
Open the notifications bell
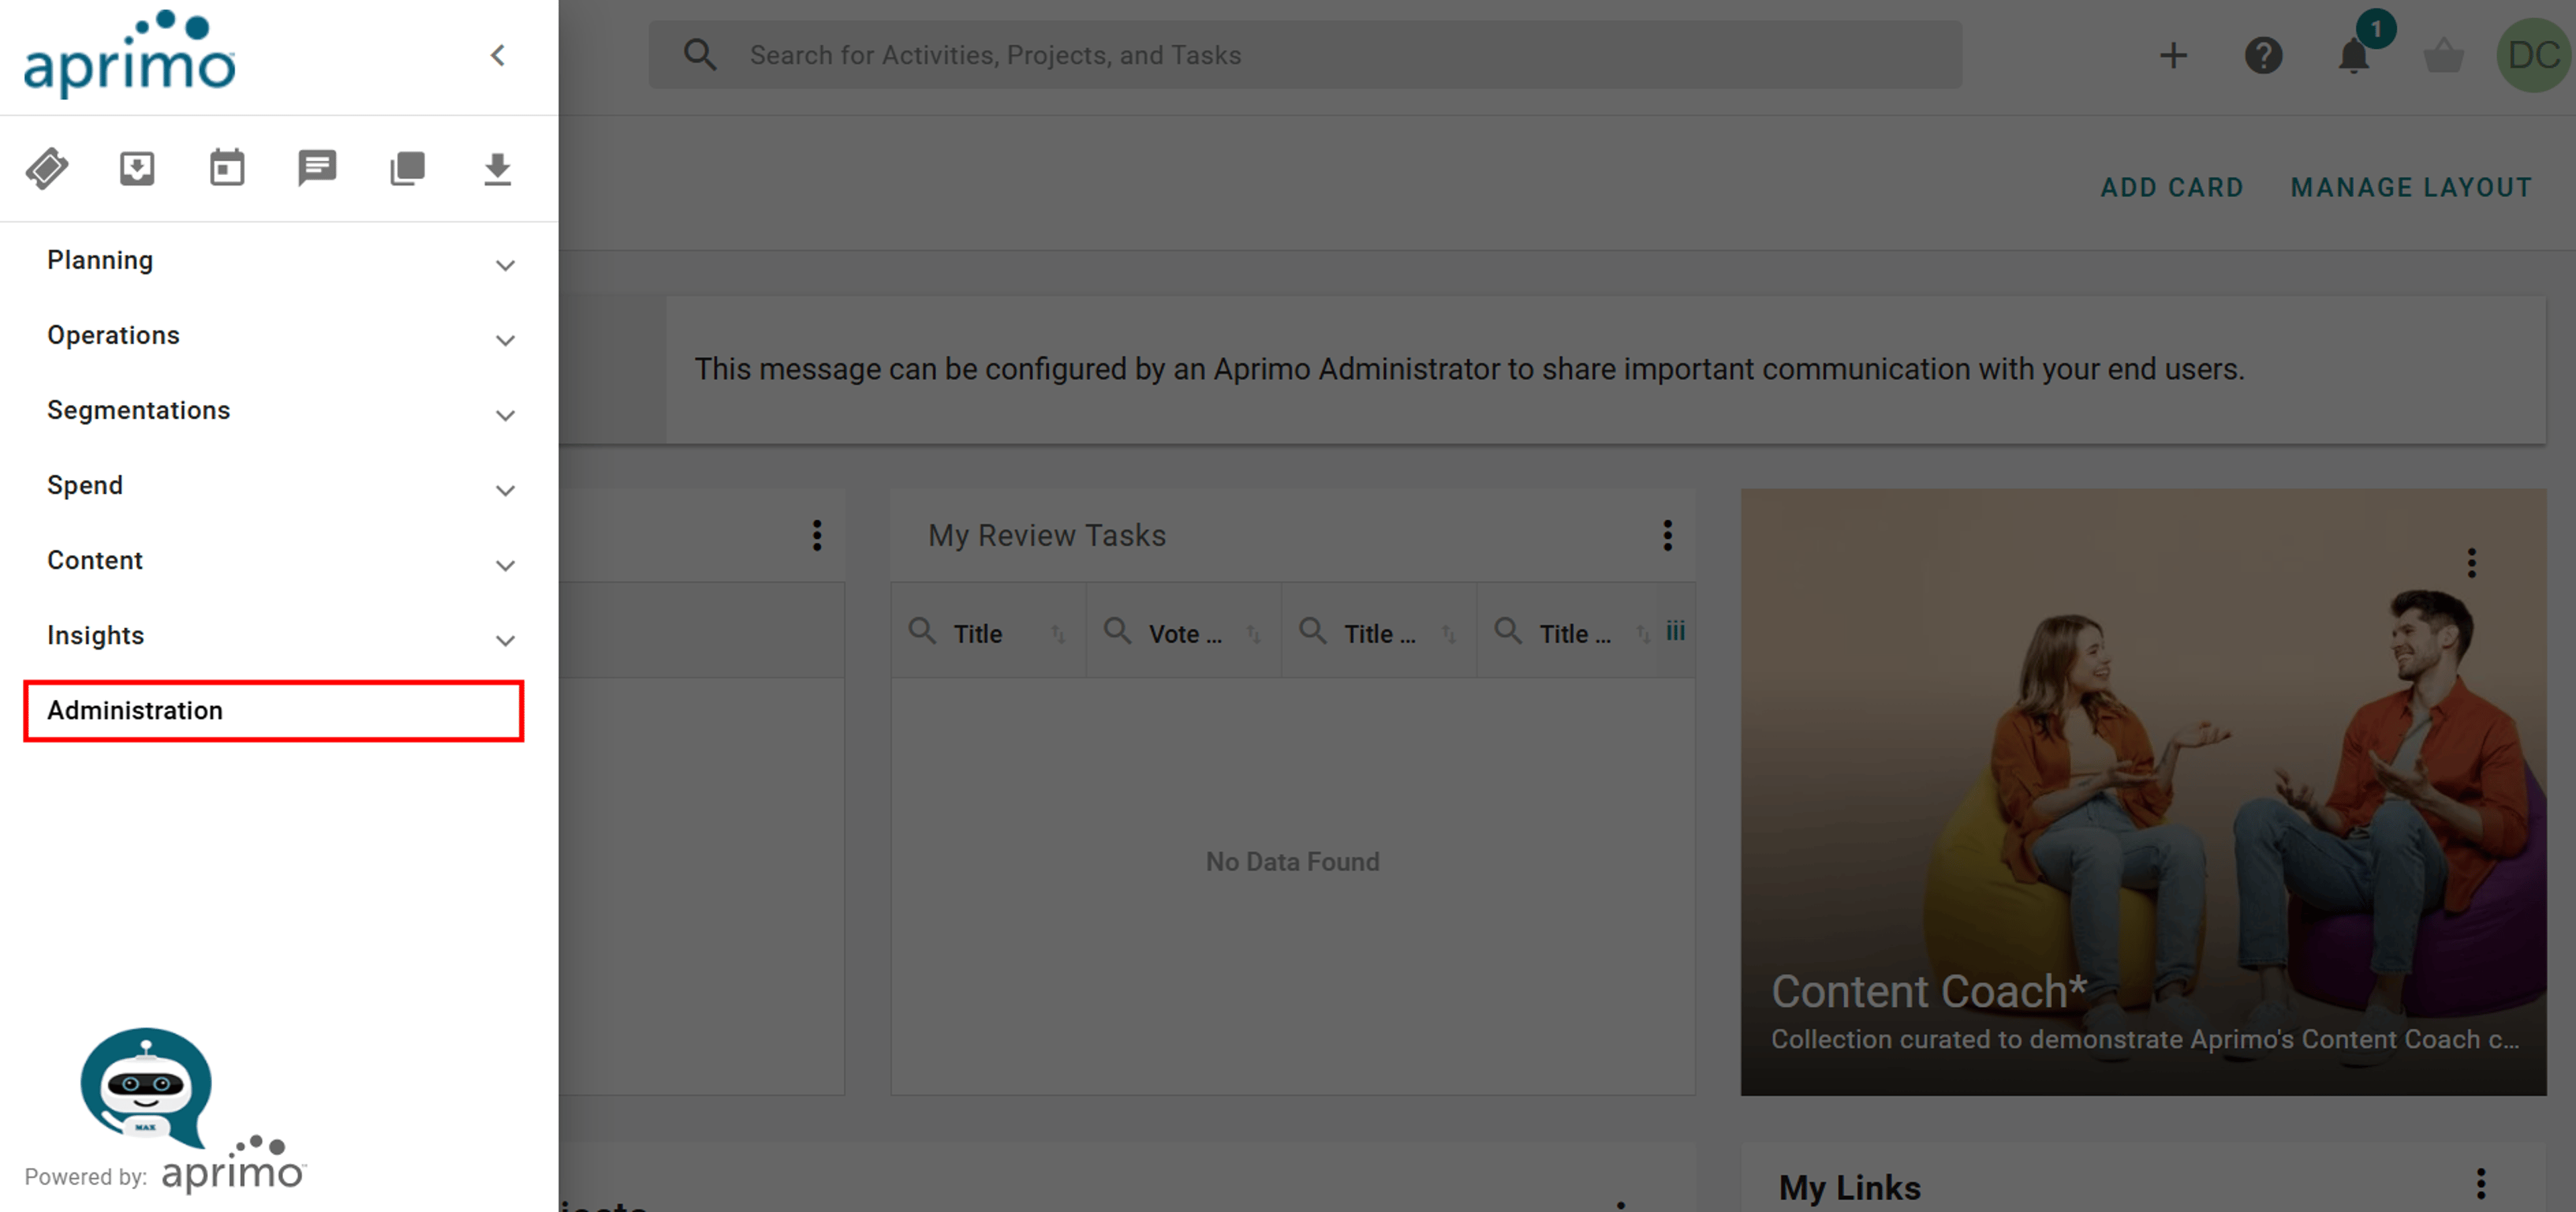coord(2354,55)
